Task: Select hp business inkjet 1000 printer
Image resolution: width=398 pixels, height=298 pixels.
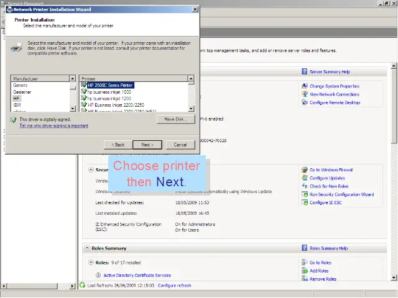Action: click(109, 92)
